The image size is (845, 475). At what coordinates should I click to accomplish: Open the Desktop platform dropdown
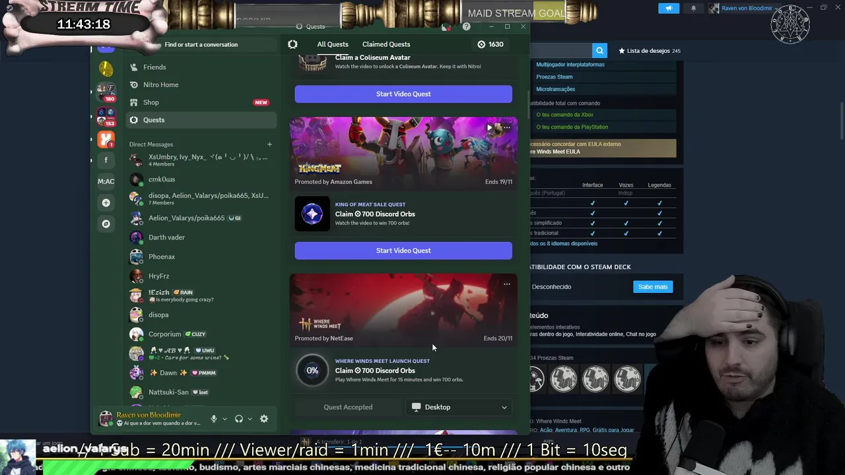(459, 407)
